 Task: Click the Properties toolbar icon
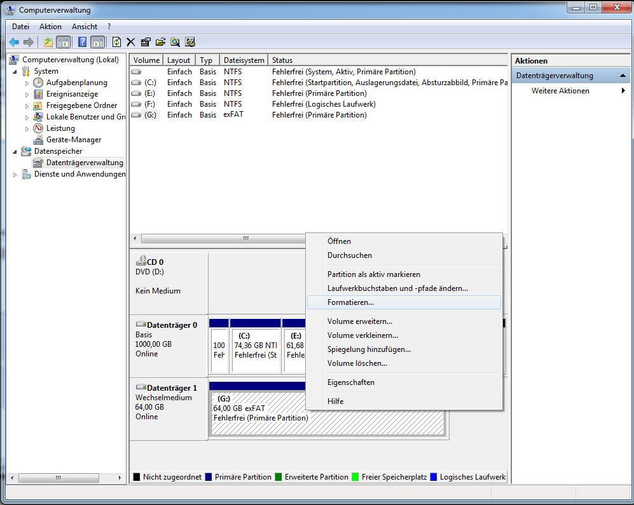tap(146, 43)
